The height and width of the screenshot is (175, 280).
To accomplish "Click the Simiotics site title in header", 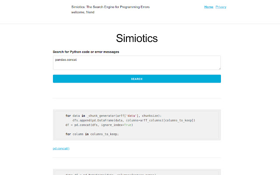I will point(110,7).
